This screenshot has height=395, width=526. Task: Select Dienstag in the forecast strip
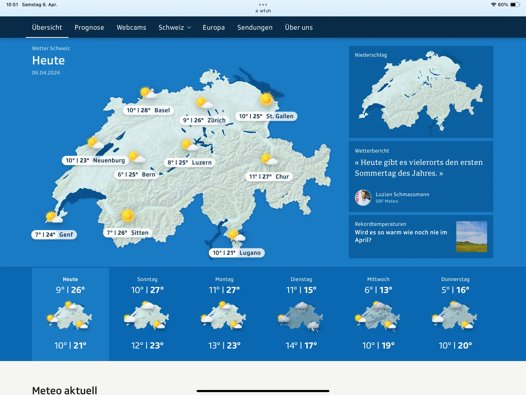[x=301, y=313]
